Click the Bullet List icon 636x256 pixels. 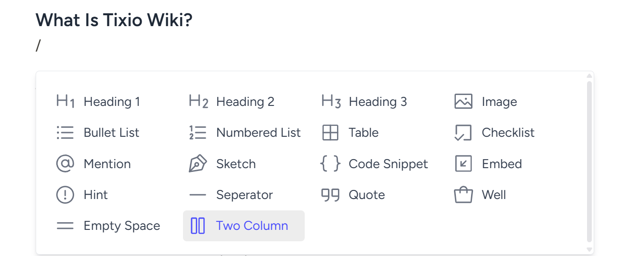click(x=65, y=133)
